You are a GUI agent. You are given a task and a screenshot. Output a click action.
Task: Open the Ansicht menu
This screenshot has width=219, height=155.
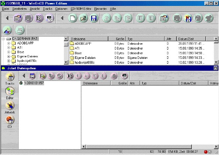[35, 9]
